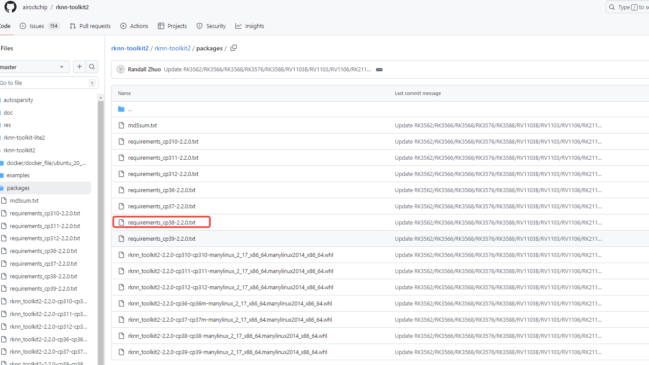Click Randall Zhuo's avatar

tap(121, 69)
